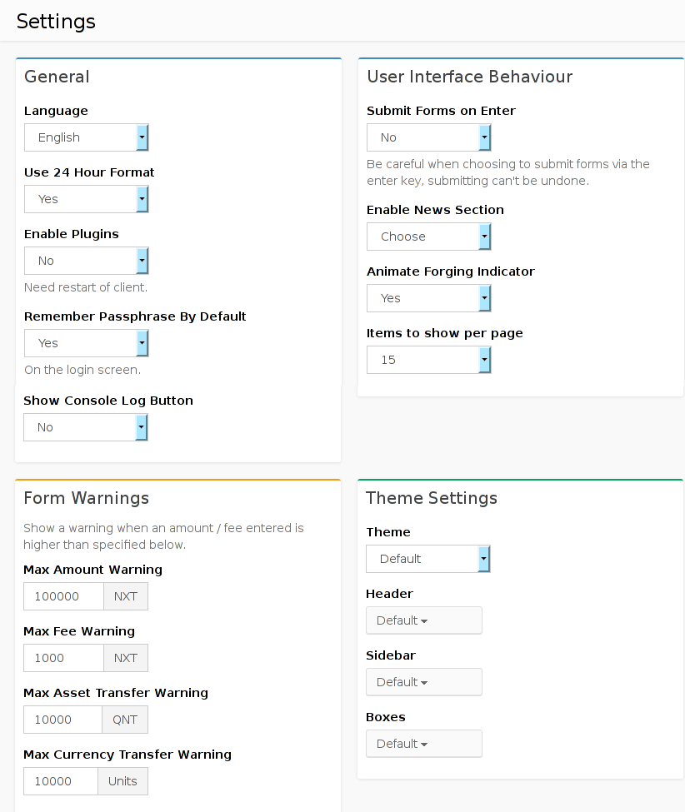Viewport: 685px width, 812px height.
Task: Open the Show Console Log Button dropdown
Action: pos(86,427)
